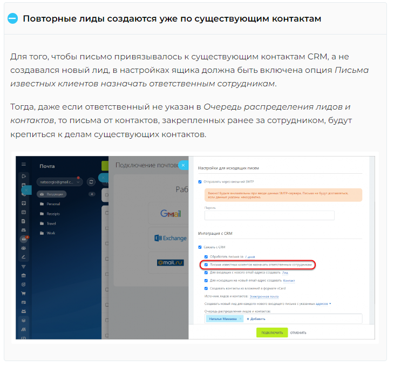Click the Пароль password input field

pos(269,215)
